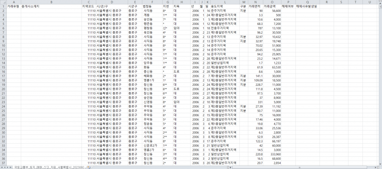Click the next sheet tab arrow
This screenshot has width=382, height=169.
click(x=8, y=167)
